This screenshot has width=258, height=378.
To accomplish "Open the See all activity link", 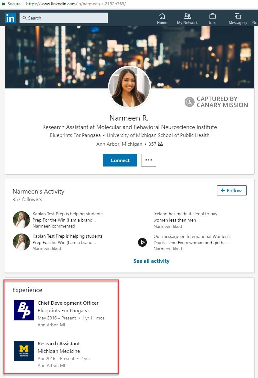I will (151, 261).
